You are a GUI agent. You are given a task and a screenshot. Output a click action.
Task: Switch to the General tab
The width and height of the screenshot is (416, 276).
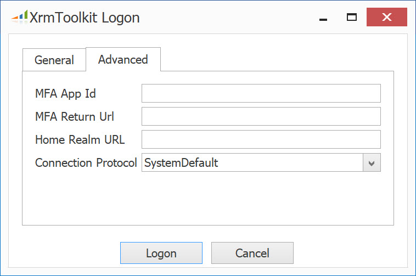(54, 60)
